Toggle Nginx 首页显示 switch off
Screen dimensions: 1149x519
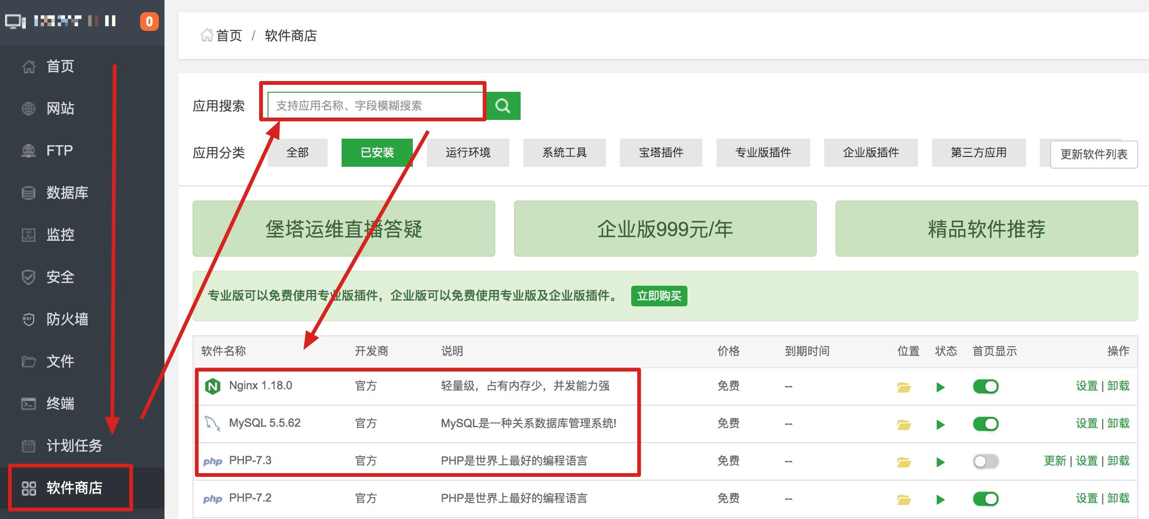click(986, 386)
